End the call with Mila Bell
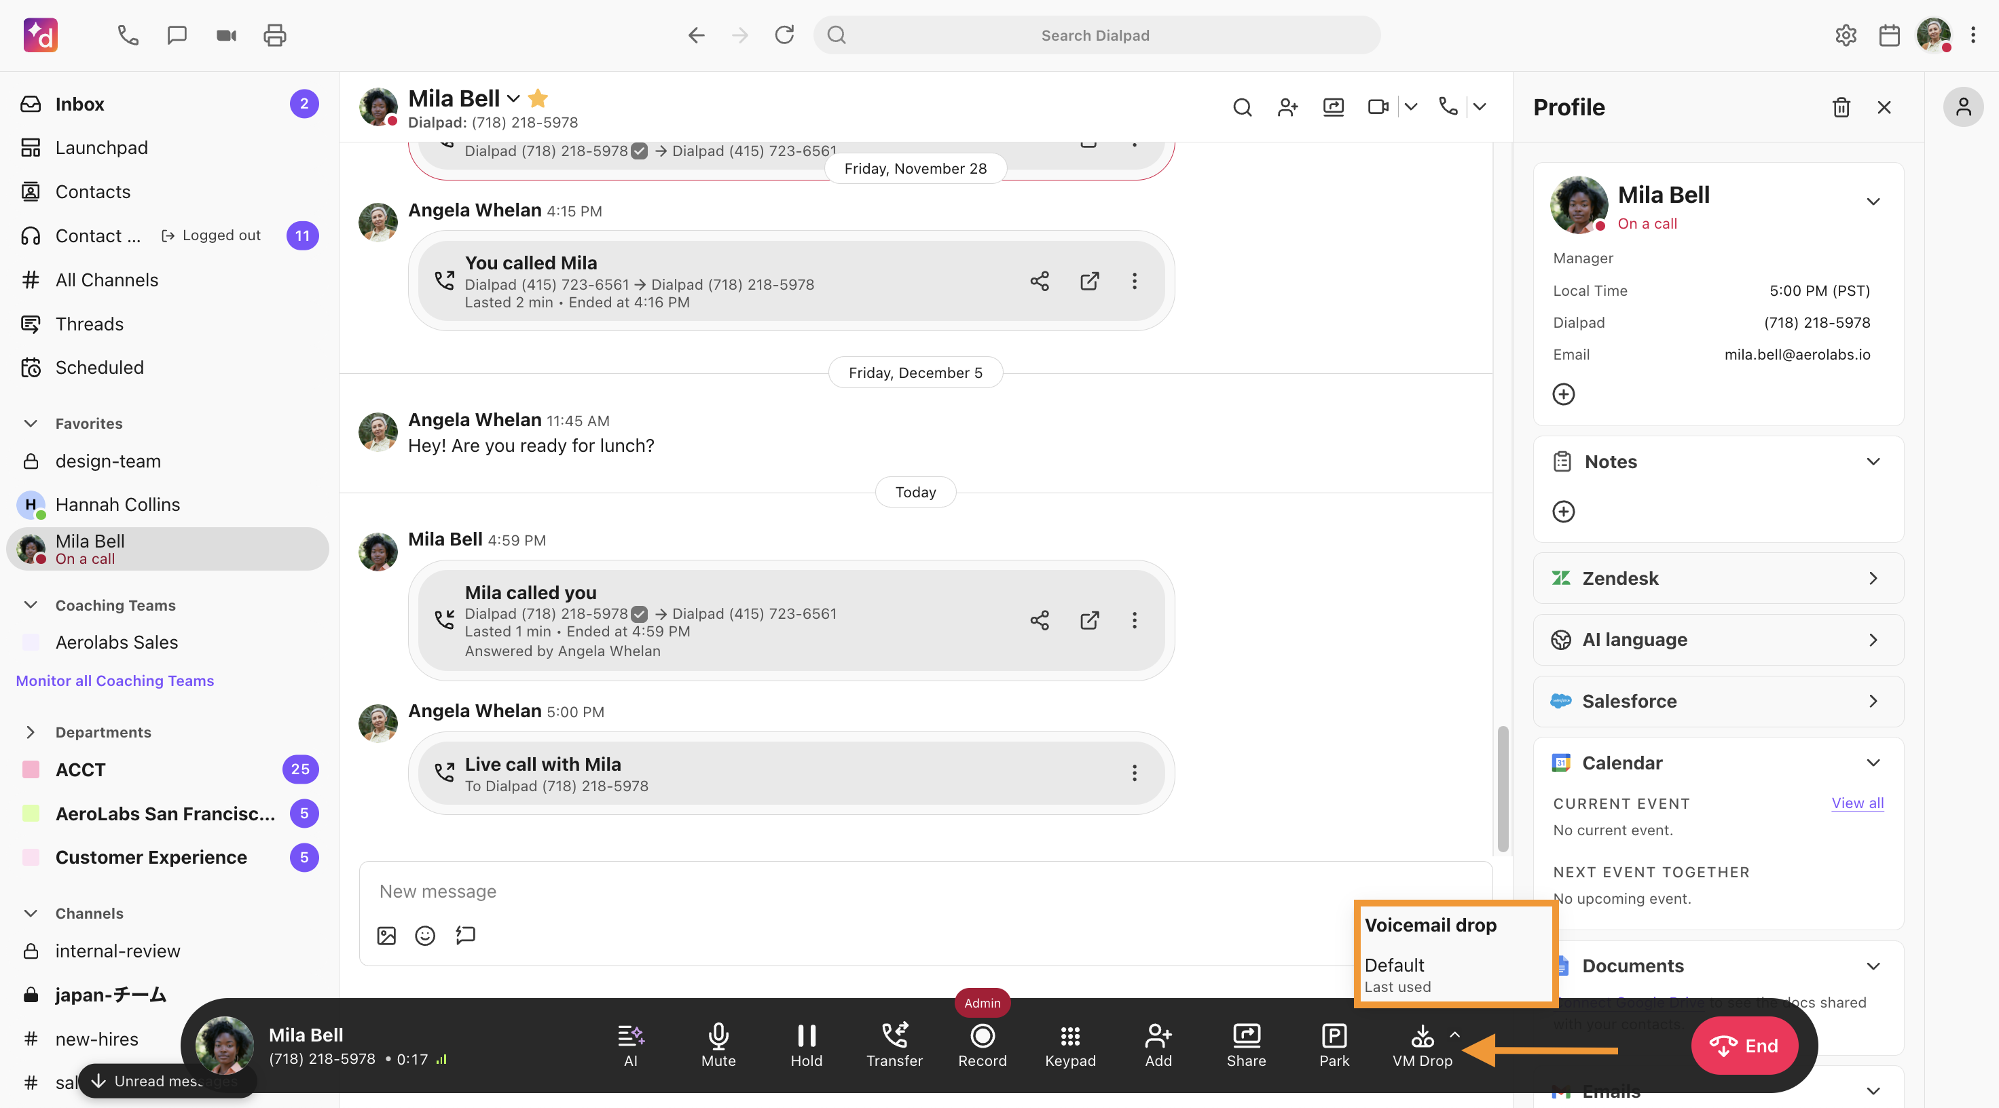1999x1108 pixels. [x=1744, y=1045]
